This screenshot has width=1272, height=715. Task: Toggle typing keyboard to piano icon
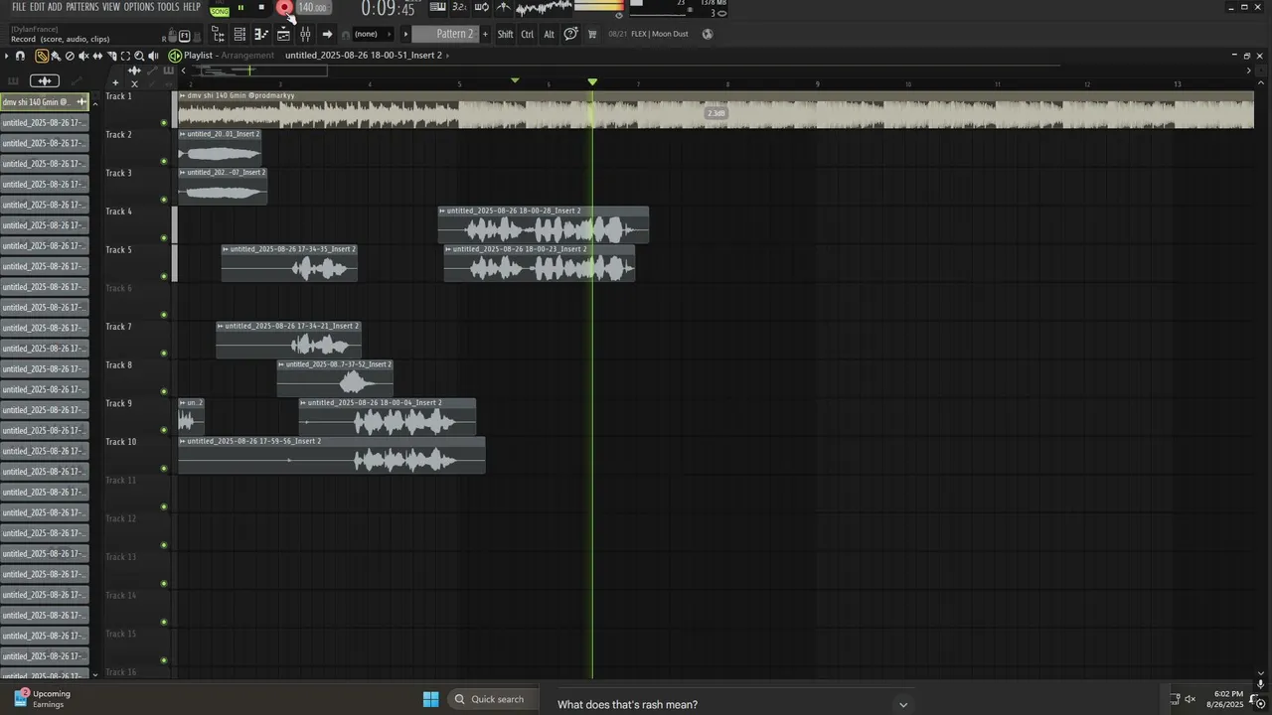(x=438, y=7)
